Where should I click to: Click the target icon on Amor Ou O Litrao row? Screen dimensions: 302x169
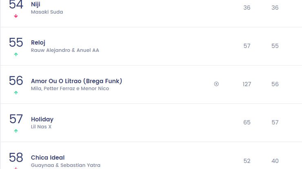click(216, 84)
